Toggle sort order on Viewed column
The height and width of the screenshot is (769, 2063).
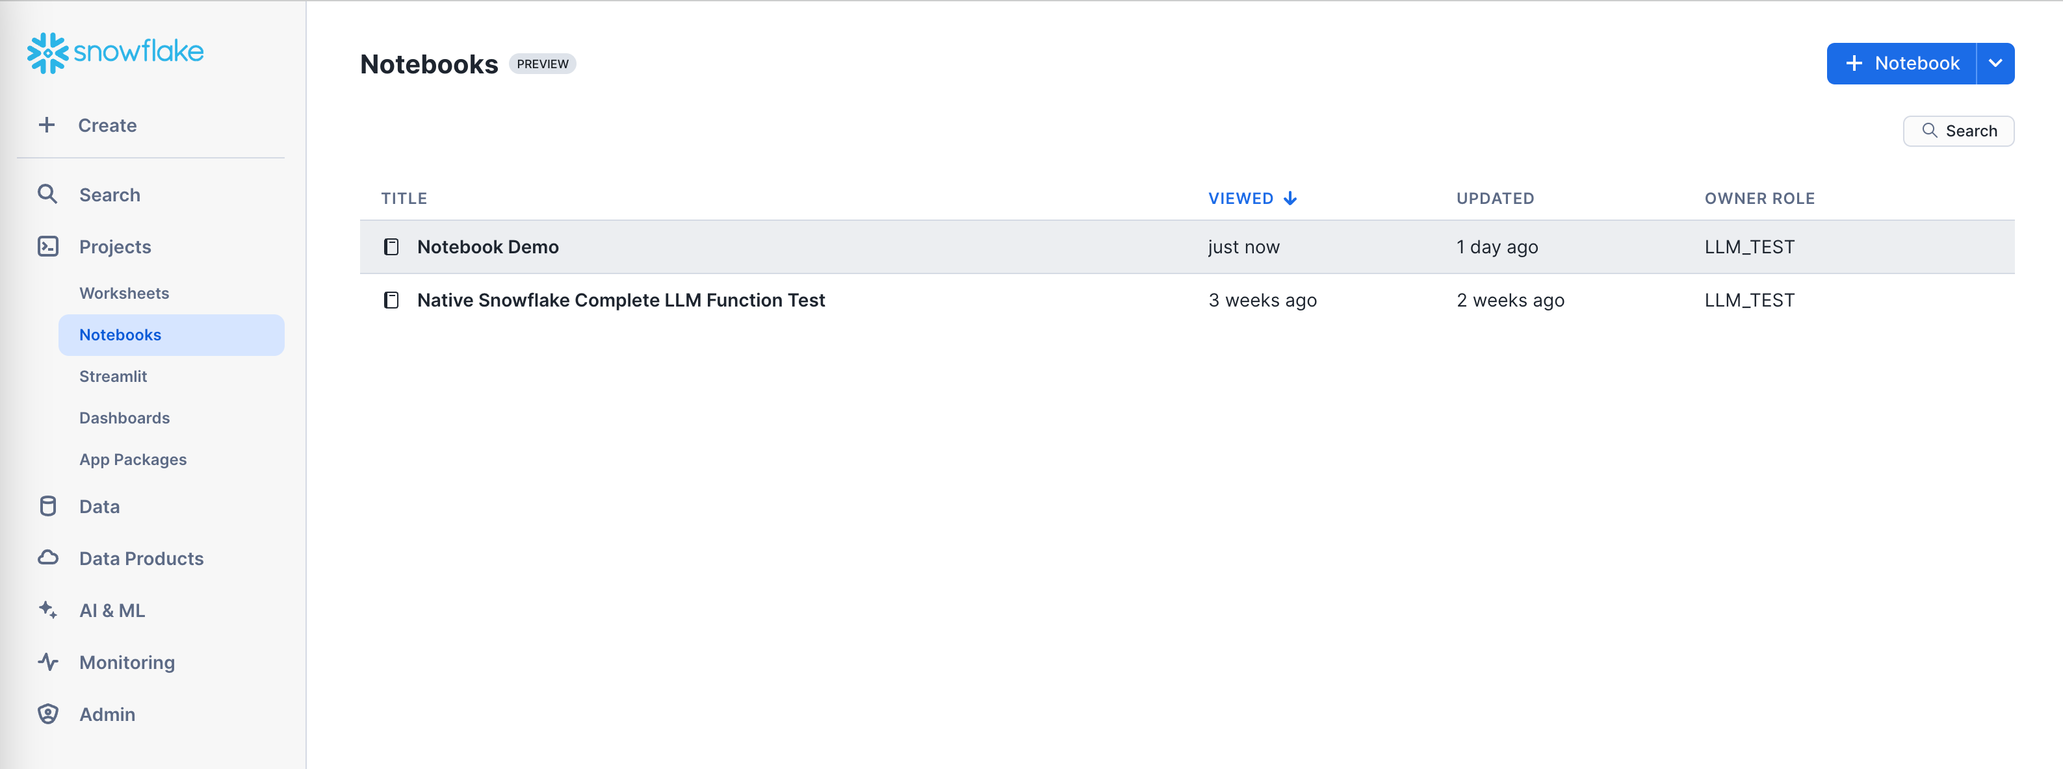coord(1252,199)
